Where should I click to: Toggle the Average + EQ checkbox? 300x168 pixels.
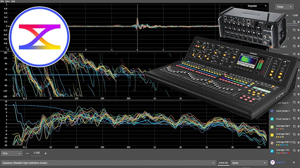[272, 151]
